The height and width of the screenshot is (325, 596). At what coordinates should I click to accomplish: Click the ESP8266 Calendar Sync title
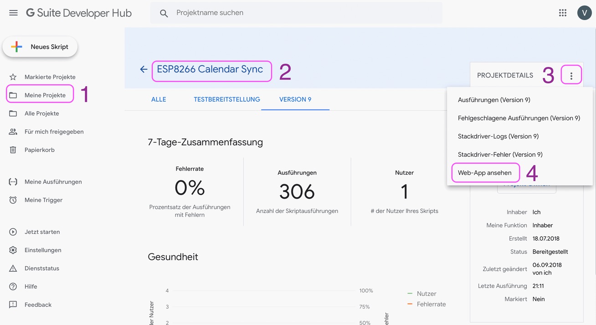coord(210,69)
